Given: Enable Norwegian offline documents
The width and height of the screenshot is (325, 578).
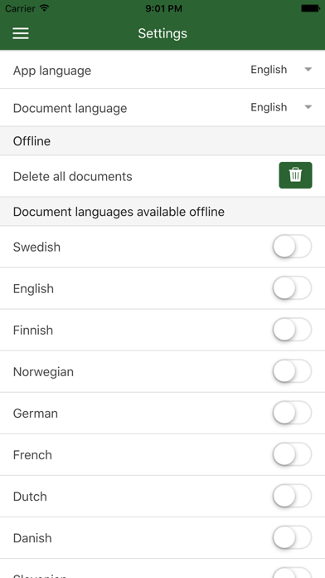Looking at the screenshot, I should pos(292,371).
